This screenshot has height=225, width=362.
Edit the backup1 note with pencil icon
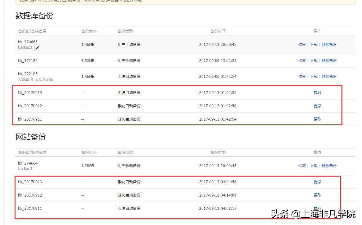click(37, 47)
